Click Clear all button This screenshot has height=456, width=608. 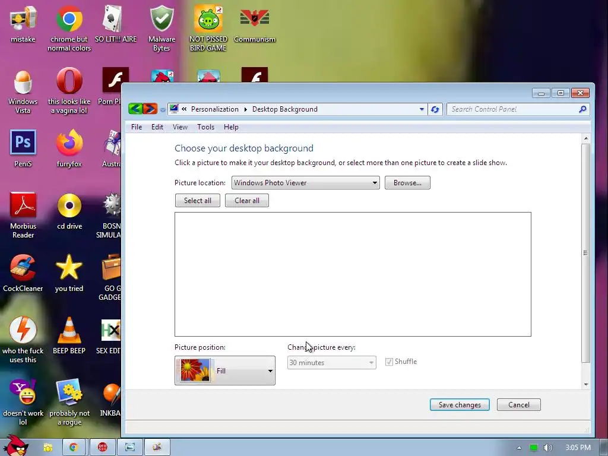pyautogui.click(x=246, y=201)
